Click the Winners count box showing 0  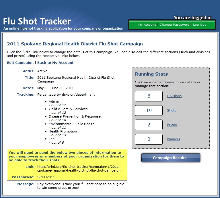click(149, 139)
